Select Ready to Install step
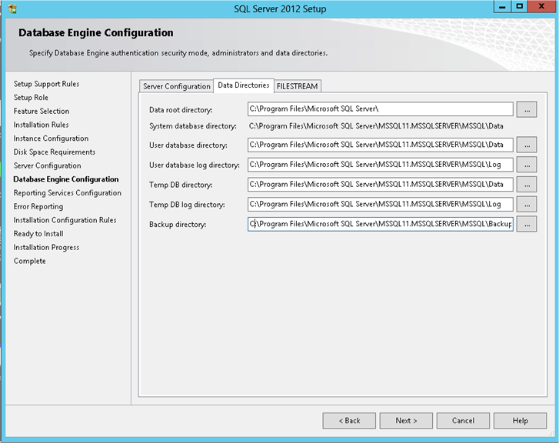559x444 pixels. [x=38, y=234]
